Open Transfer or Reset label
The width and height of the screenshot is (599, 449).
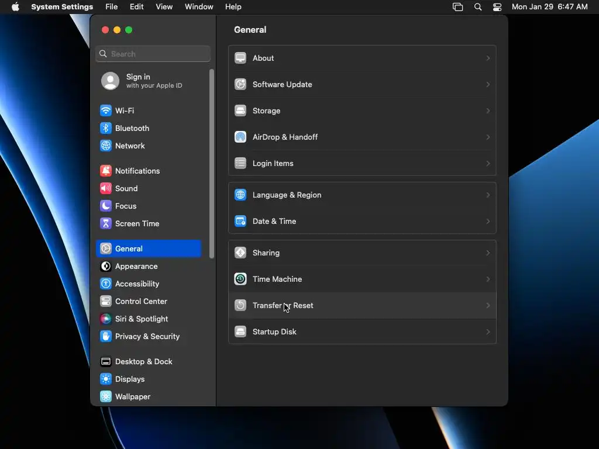pyautogui.click(x=283, y=306)
